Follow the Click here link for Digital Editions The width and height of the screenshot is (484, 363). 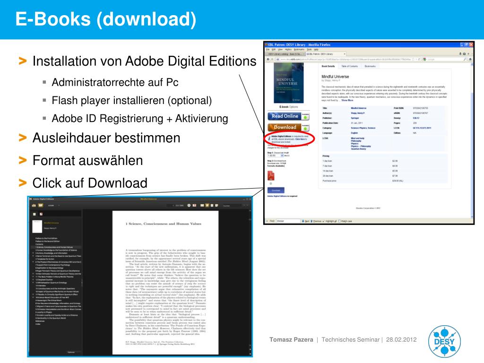[x=300, y=139]
